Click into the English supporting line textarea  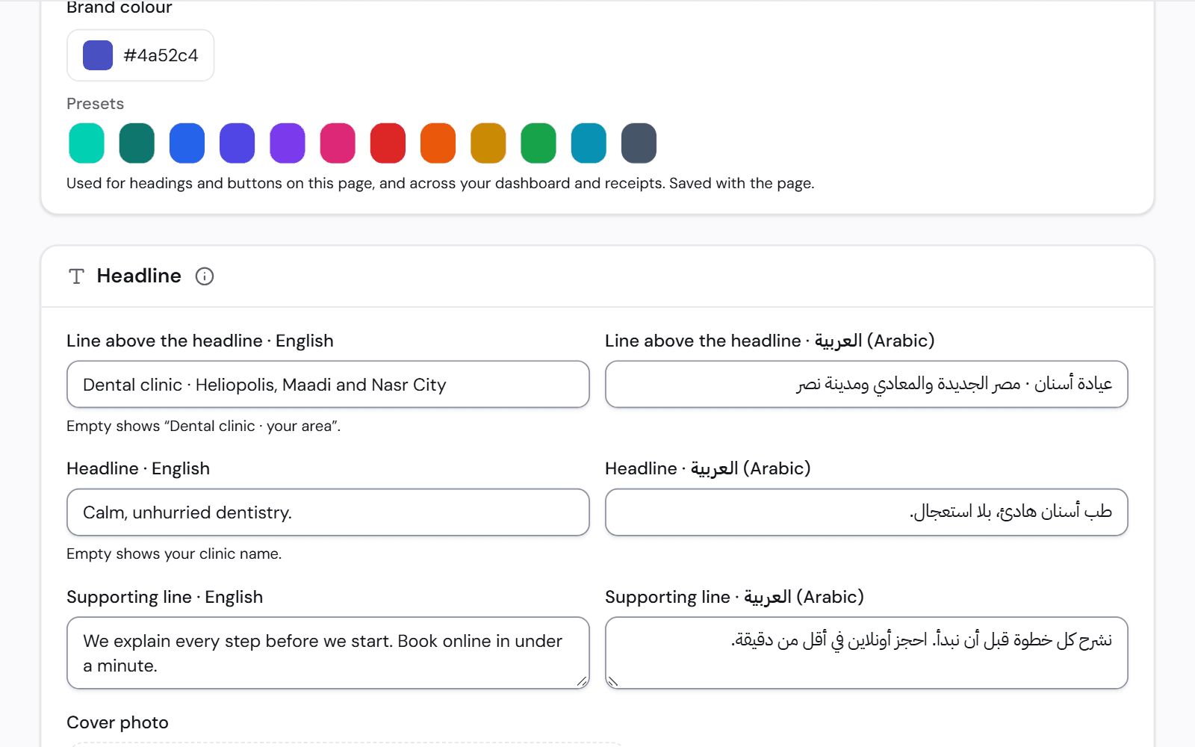328,653
